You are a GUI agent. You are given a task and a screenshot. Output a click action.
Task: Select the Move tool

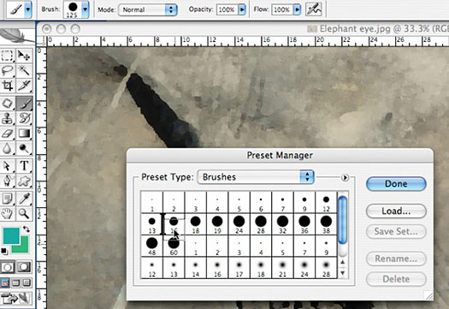coord(24,55)
